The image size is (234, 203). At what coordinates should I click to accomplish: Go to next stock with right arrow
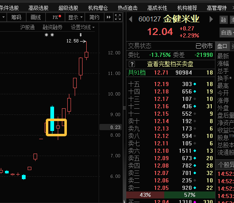click(x=211, y=19)
